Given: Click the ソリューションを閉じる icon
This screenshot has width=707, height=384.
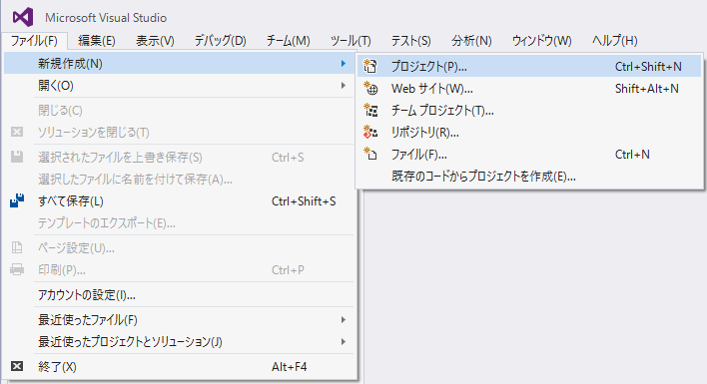Looking at the screenshot, I should tap(17, 132).
